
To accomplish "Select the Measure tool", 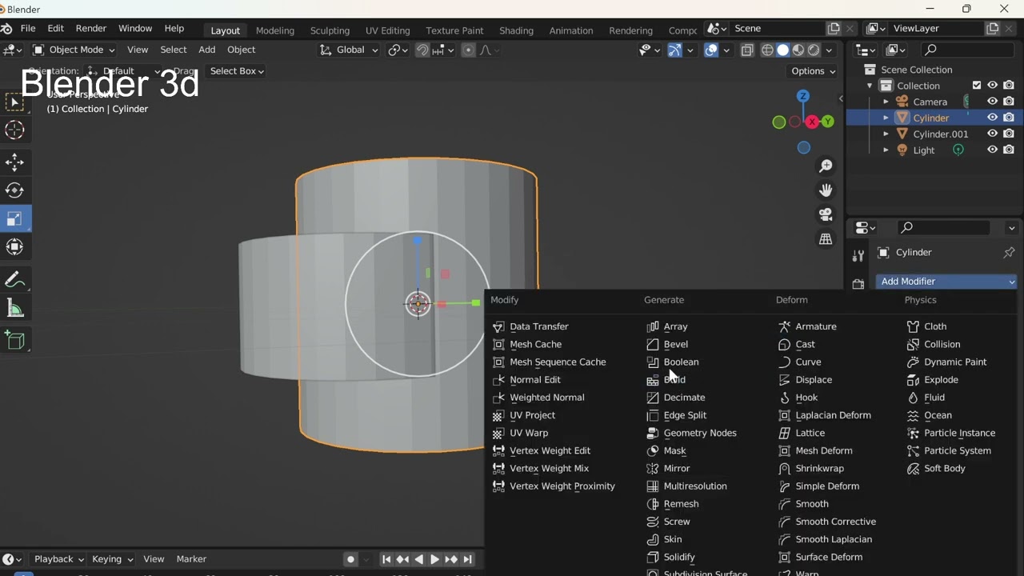I will 14,308.
